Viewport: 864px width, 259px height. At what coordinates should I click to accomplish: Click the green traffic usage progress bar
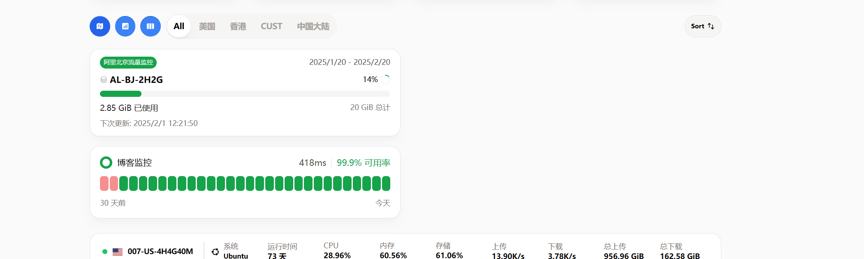click(x=120, y=94)
